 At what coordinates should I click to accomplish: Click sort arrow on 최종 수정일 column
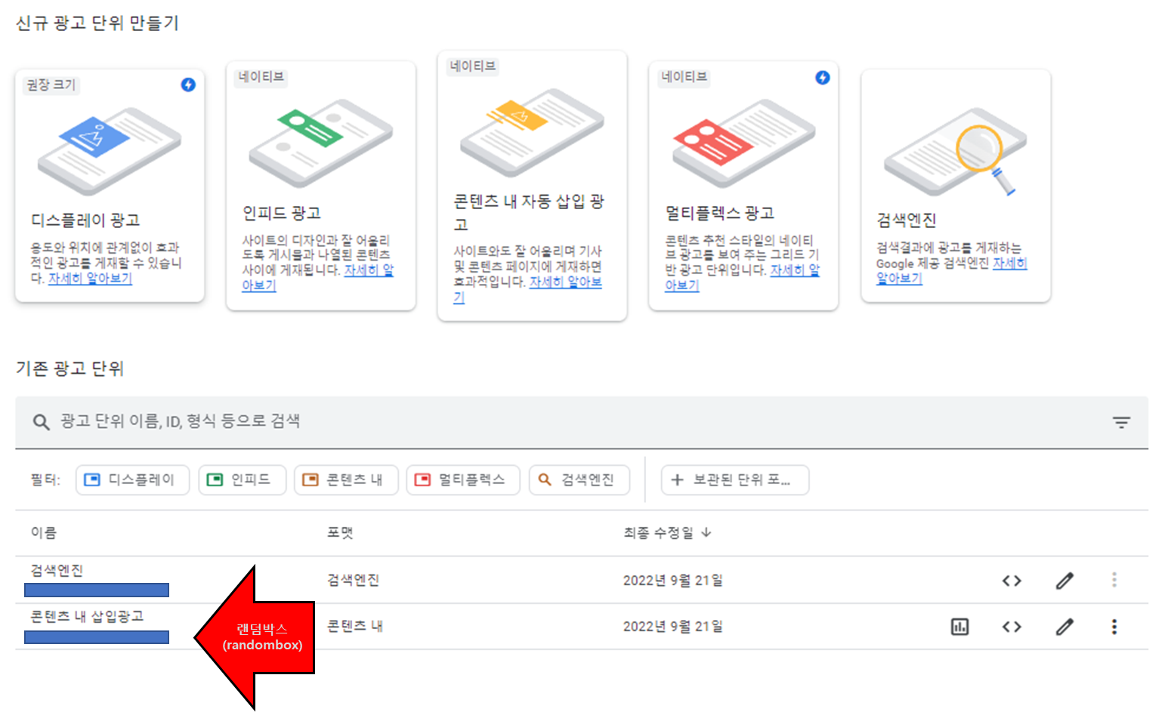click(x=706, y=532)
